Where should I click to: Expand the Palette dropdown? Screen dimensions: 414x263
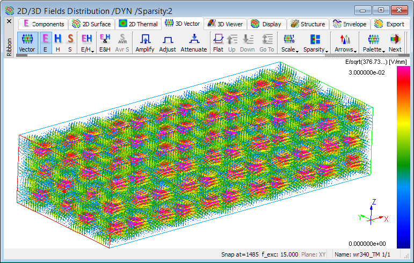click(374, 43)
